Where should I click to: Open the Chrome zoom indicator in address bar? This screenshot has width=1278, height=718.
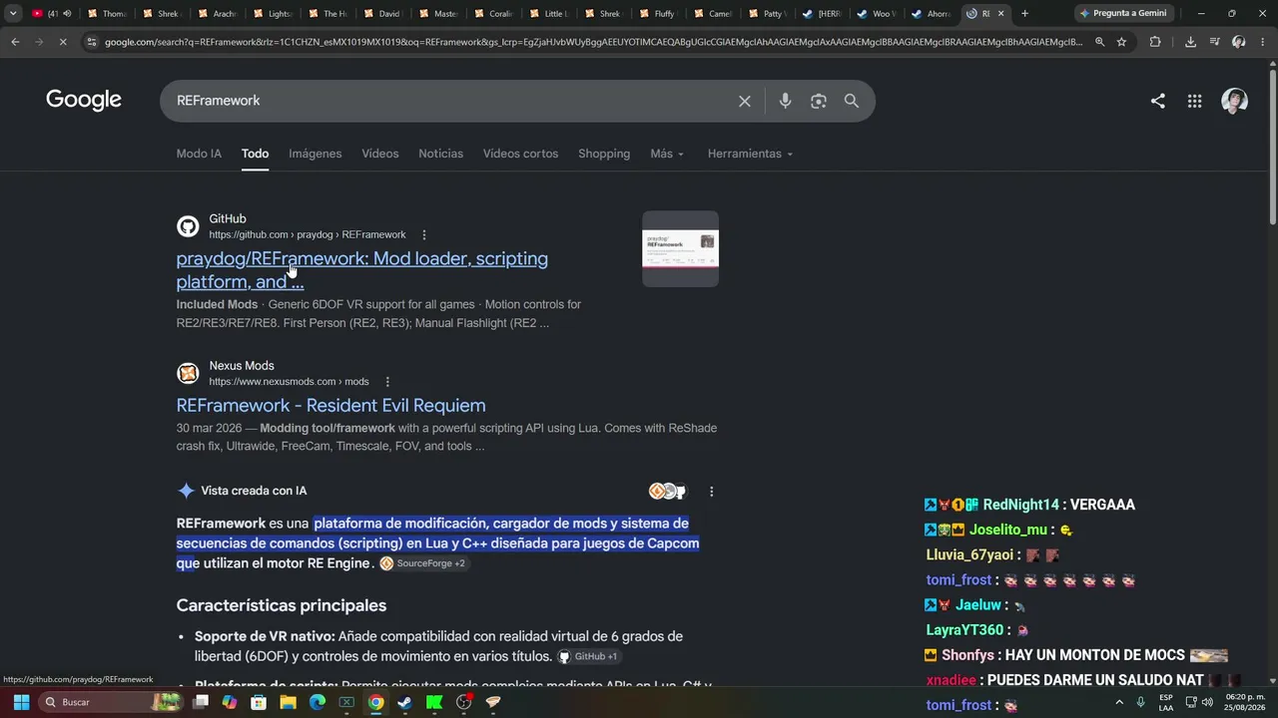click(x=1099, y=42)
